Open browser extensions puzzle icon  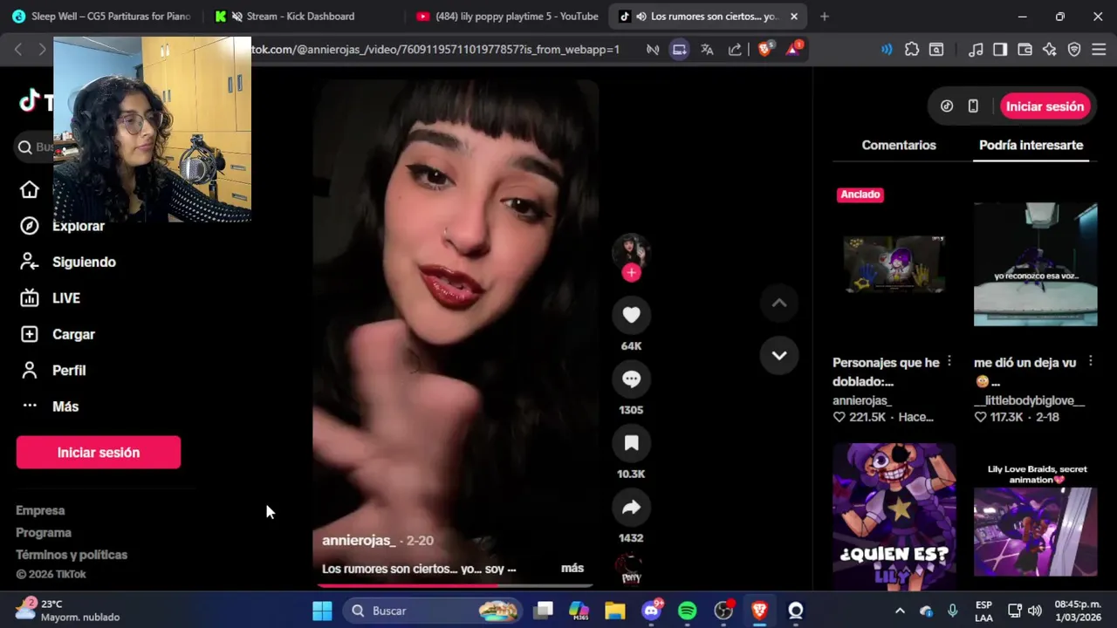[x=912, y=50]
